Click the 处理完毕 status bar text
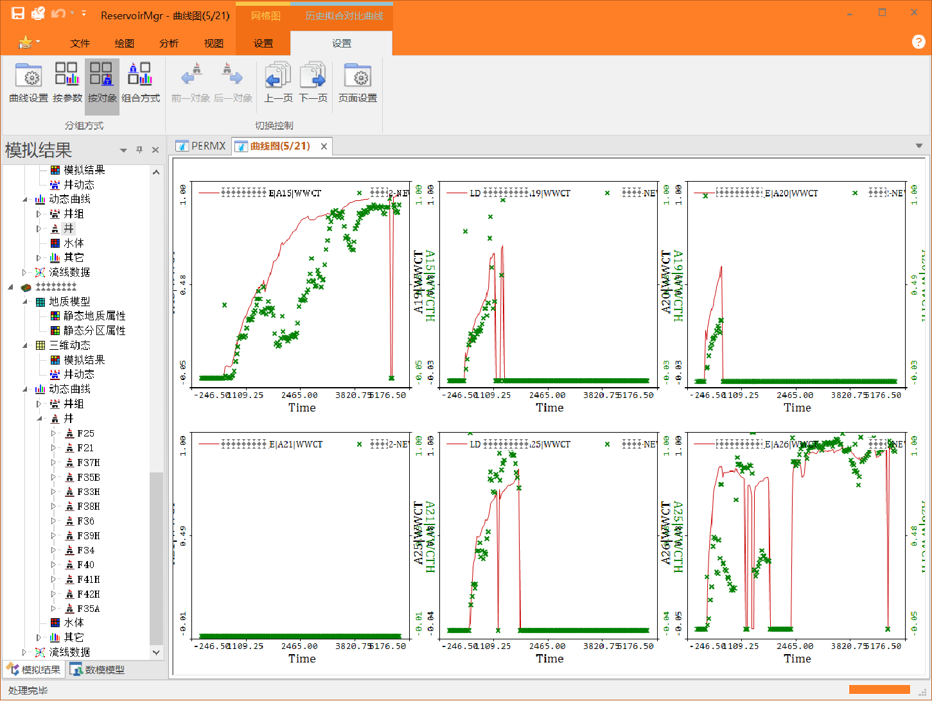 coord(28,691)
